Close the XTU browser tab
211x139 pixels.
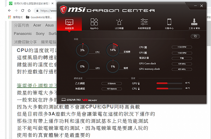pyautogui.click(x=52, y=4)
